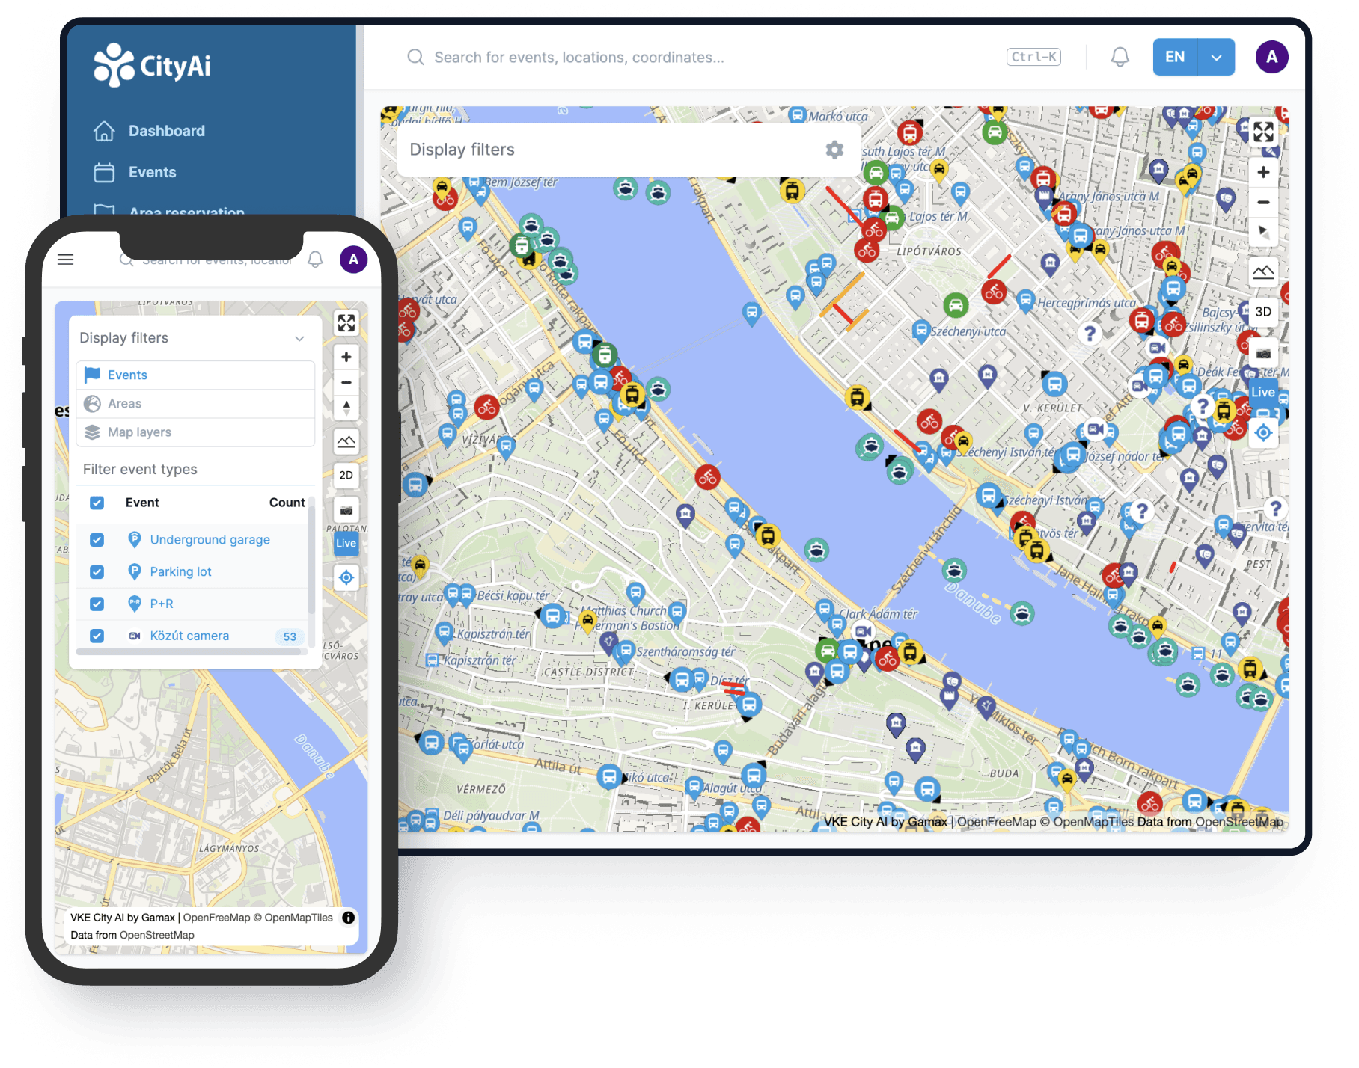Select the Events tab in phone filters
This screenshot has height=1068, width=1359.
click(x=195, y=375)
